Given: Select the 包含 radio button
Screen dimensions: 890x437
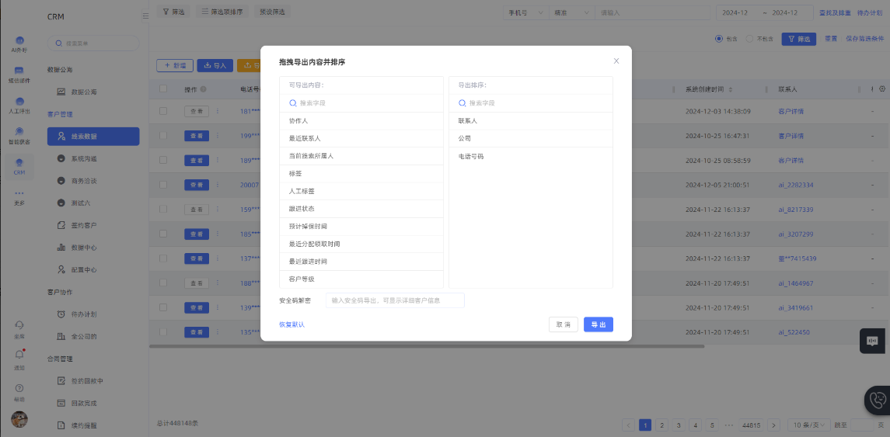Looking at the screenshot, I should click(719, 38).
